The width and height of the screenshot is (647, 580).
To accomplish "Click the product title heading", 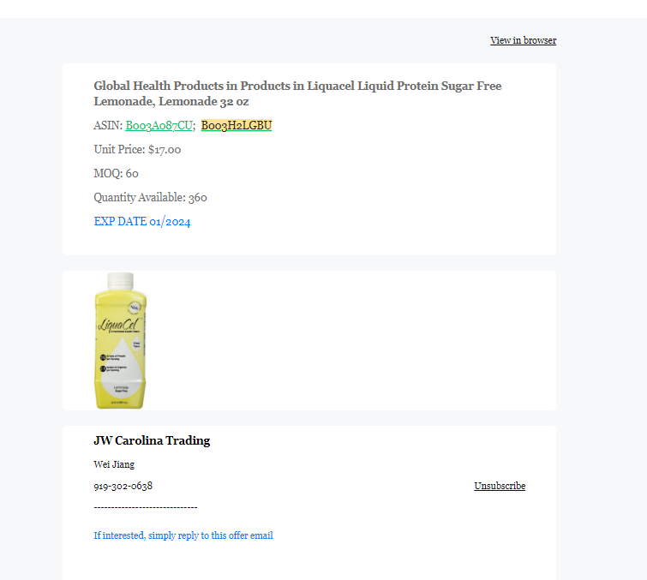I will 297,93.
